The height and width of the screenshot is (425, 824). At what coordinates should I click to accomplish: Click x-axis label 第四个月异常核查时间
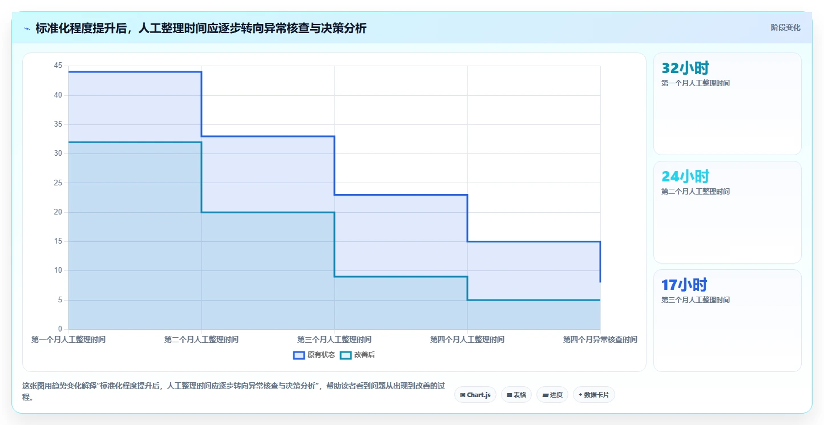pos(600,339)
